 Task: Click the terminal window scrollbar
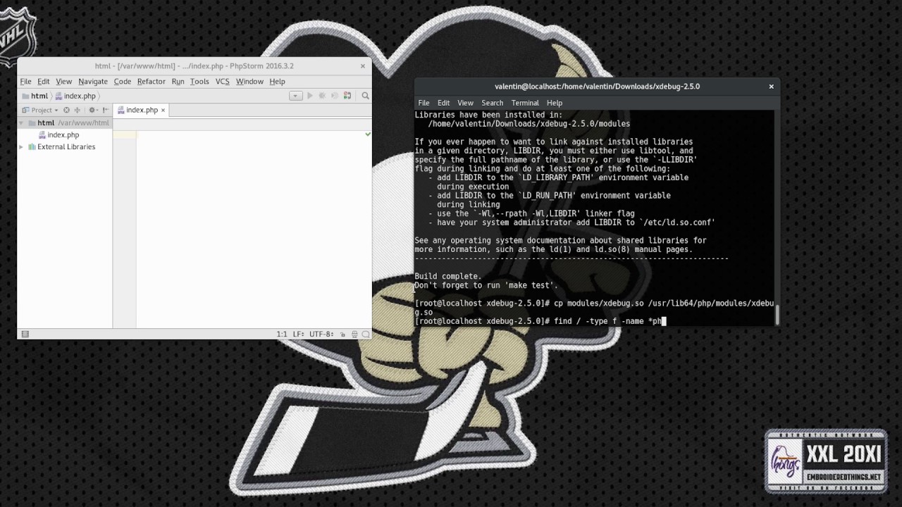tap(777, 315)
